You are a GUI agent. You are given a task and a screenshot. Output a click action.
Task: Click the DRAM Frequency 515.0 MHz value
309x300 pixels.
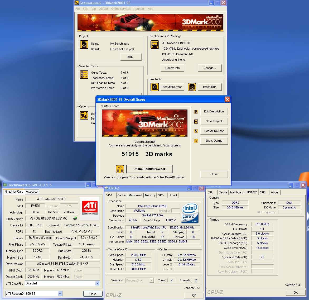pyautogui.click(x=262, y=224)
